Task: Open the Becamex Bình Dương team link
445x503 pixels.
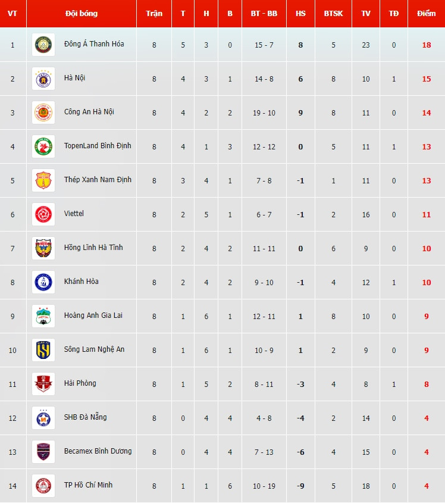Action: pyautogui.click(x=98, y=451)
